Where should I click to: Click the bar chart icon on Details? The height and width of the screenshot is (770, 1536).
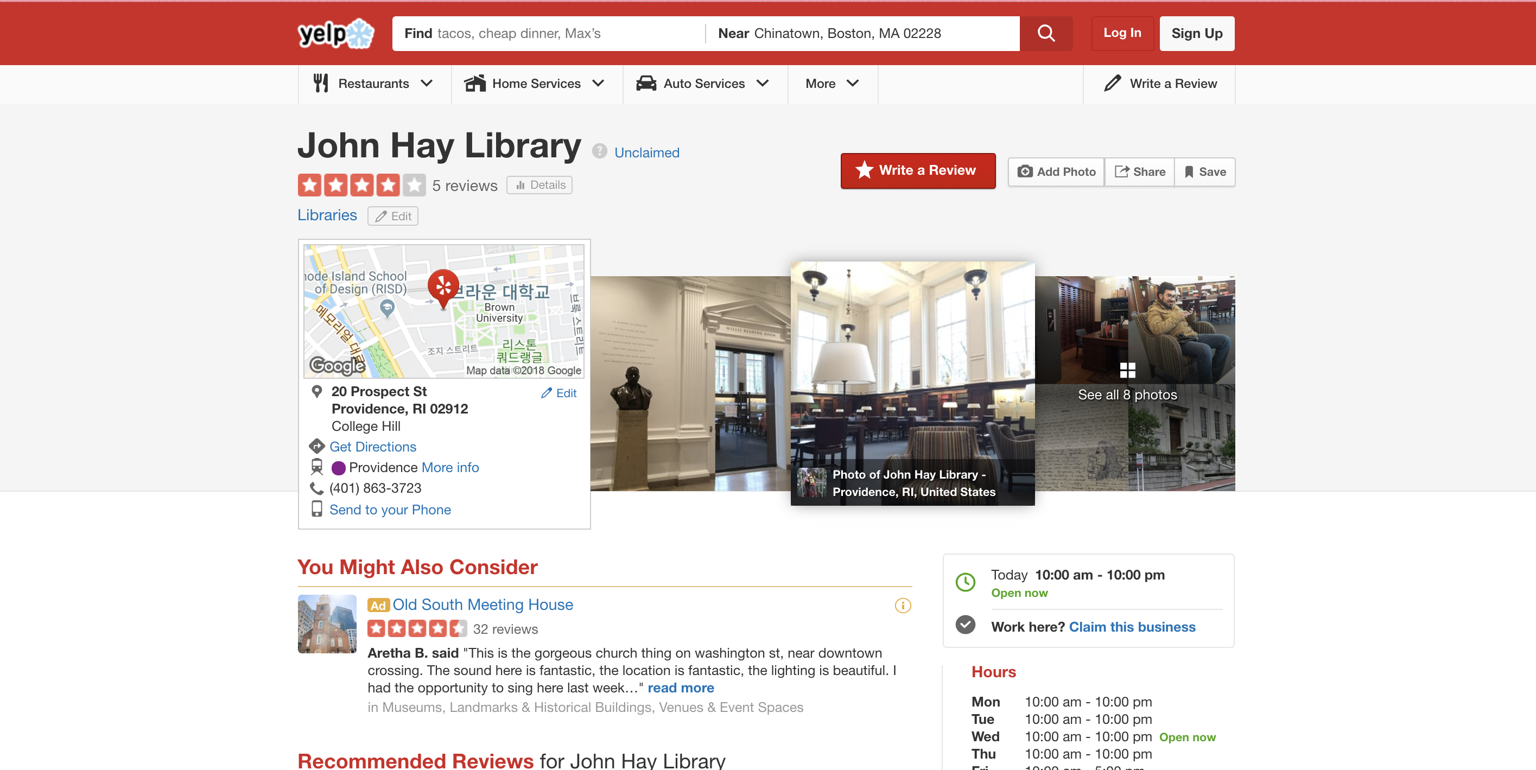pos(520,184)
